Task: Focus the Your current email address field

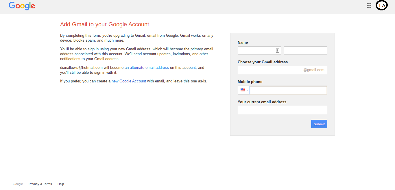Action: pyautogui.click(x=283, y=110)
